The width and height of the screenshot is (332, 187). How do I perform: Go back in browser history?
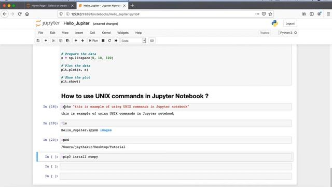point(5,14)
